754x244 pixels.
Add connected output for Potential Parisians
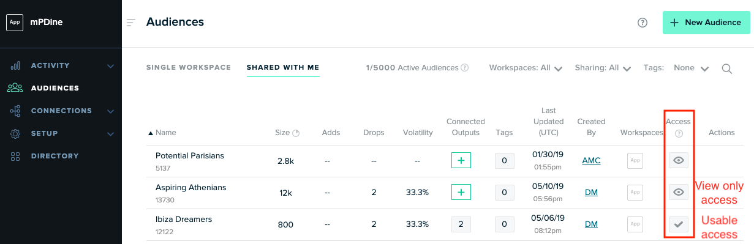coord(461,161)
